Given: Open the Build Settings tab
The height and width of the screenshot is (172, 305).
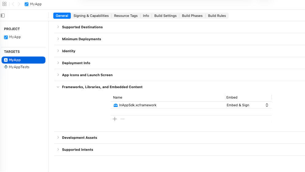Looking at the screenshot, I should point(165,16).
